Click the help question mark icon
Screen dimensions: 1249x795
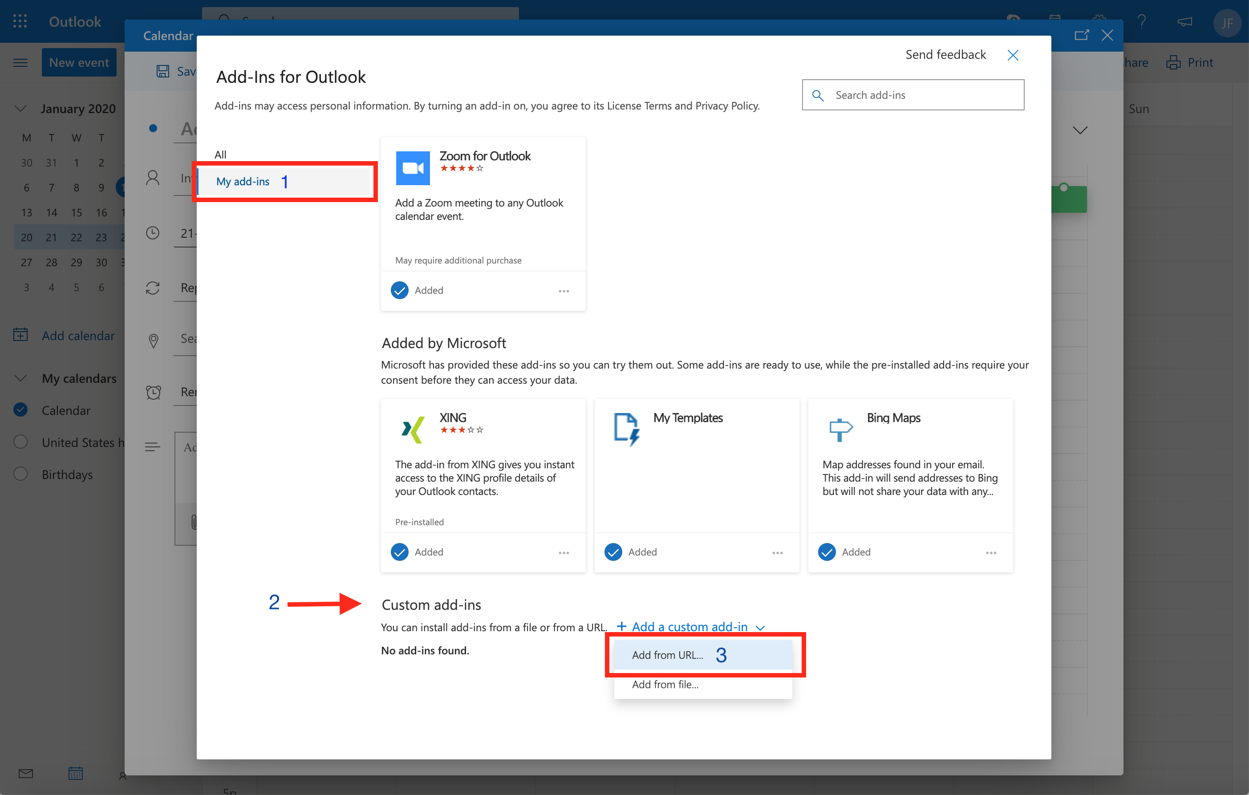point(1142,21)
